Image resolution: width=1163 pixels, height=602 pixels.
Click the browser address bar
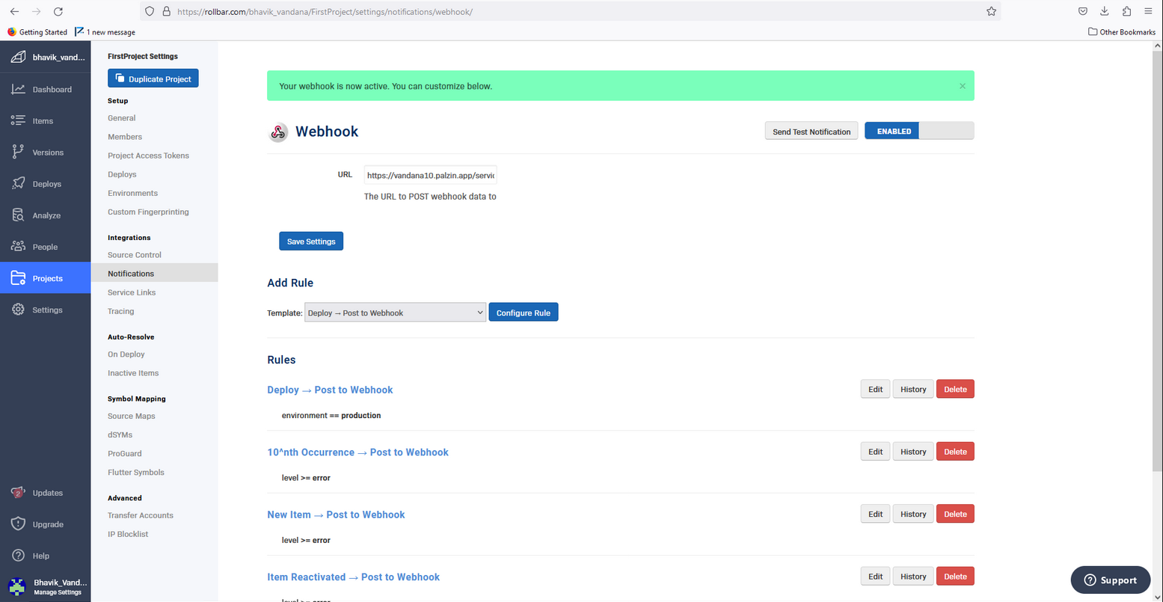pos(568,11)
